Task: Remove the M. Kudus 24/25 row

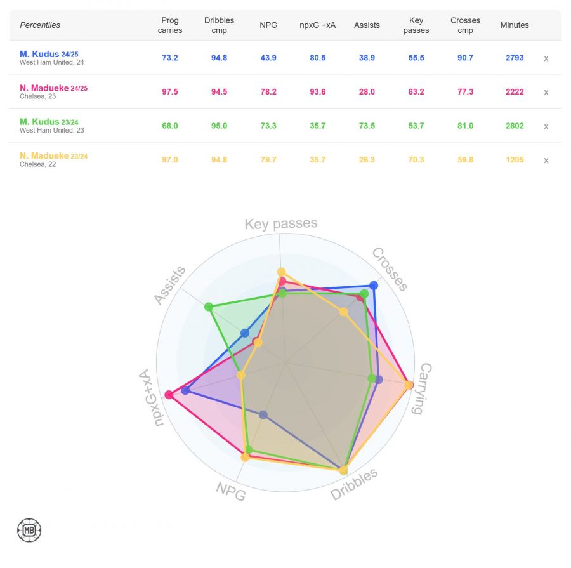Action: pos(546,58)
